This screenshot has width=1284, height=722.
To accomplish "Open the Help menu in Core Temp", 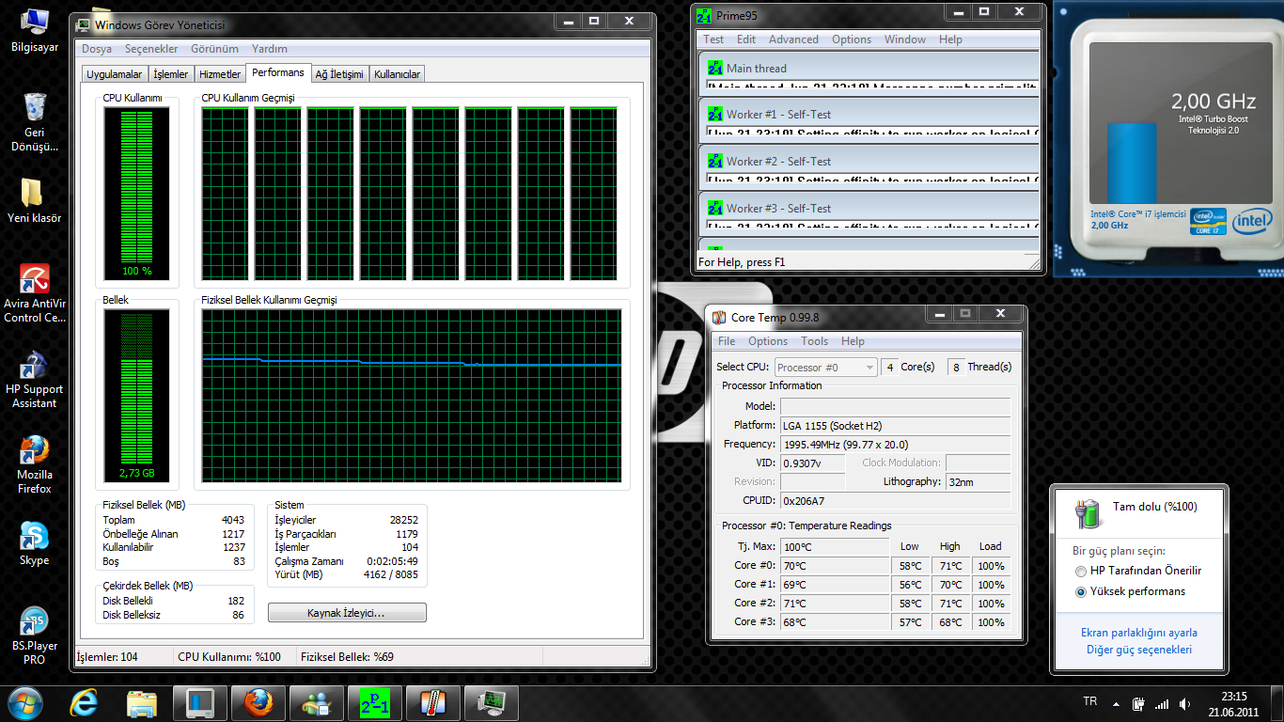I will 853,341.
